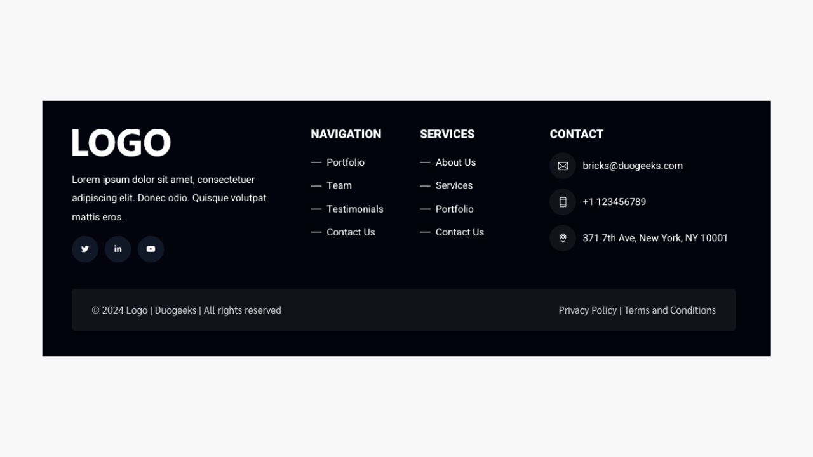Click the bricks@duogeeks.com email address

click(x=633, y=166)
